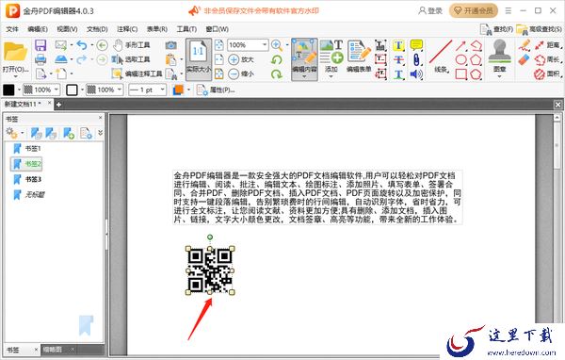The image size is (565, 360).
Task: Click the 放大 zoom in button
Action: 241,59
